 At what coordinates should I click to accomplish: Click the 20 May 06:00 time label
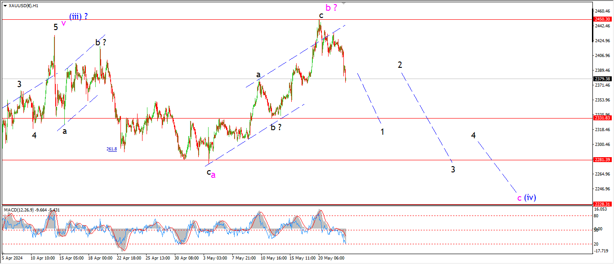pyautogui.click(x=331, y=258)
